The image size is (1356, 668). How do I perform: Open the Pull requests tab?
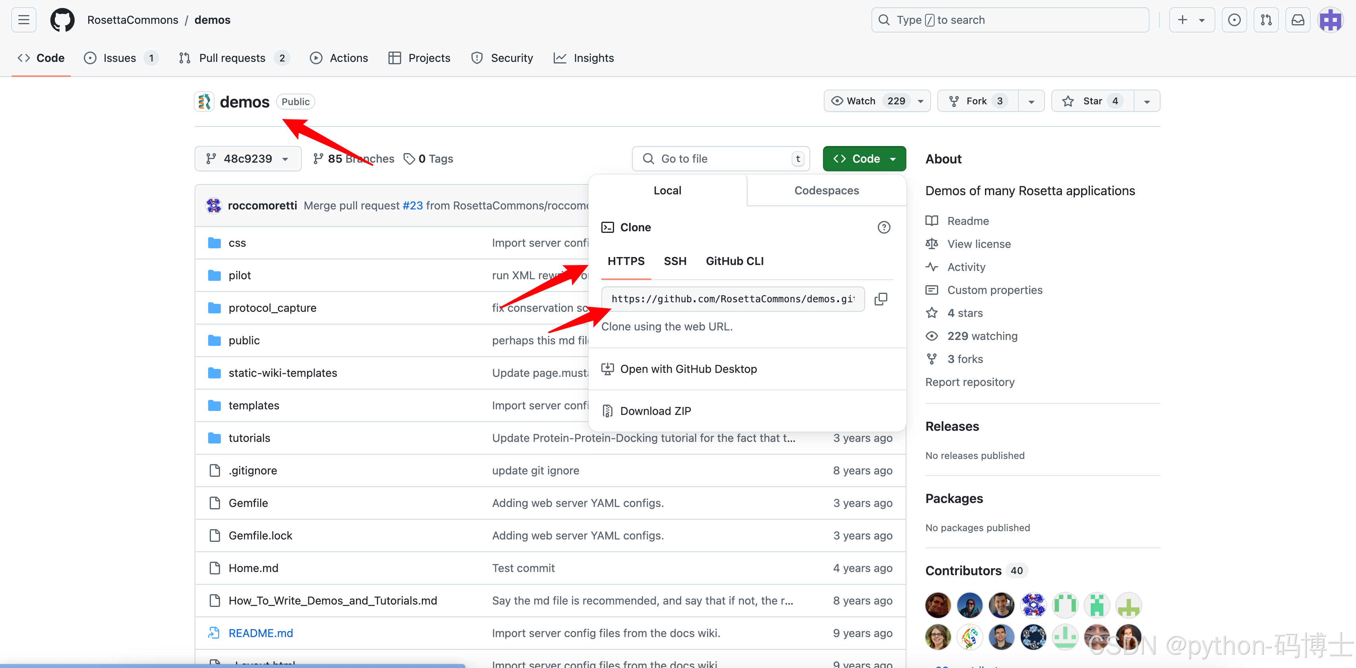(234, 58)
